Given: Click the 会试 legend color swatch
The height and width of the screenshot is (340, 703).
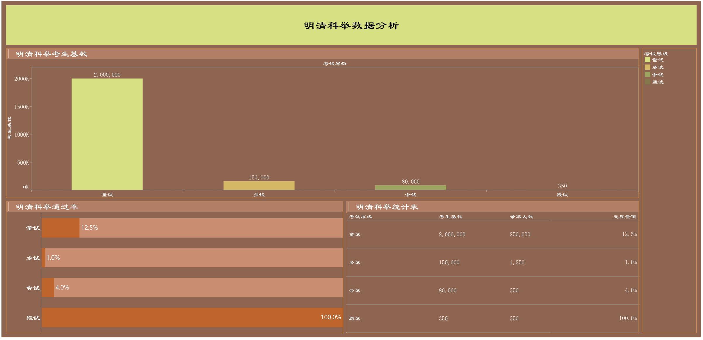Looking at the screenshot, I should pyautogui.click(x=647, y=75).
